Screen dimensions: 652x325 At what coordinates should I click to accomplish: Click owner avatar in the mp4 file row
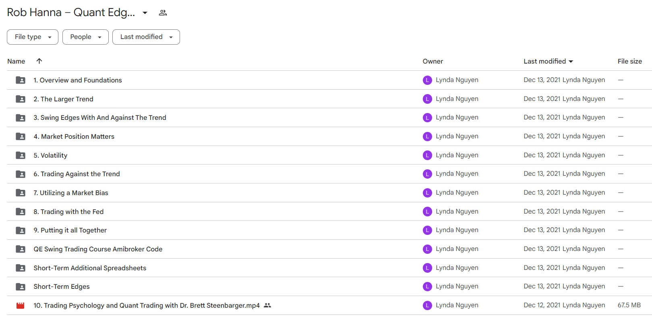coord(427,305)
